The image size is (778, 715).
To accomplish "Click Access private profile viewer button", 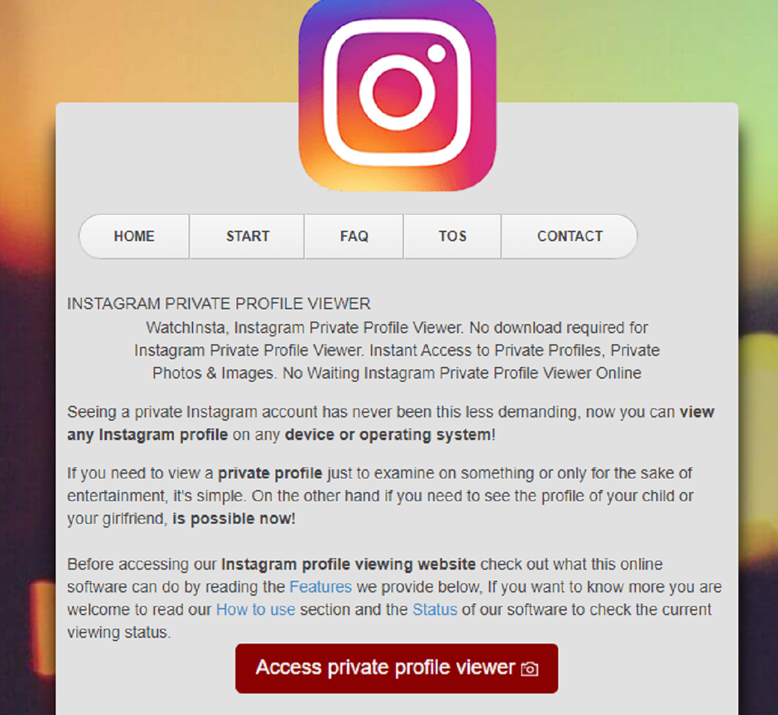I will click(x=397, y=668).
